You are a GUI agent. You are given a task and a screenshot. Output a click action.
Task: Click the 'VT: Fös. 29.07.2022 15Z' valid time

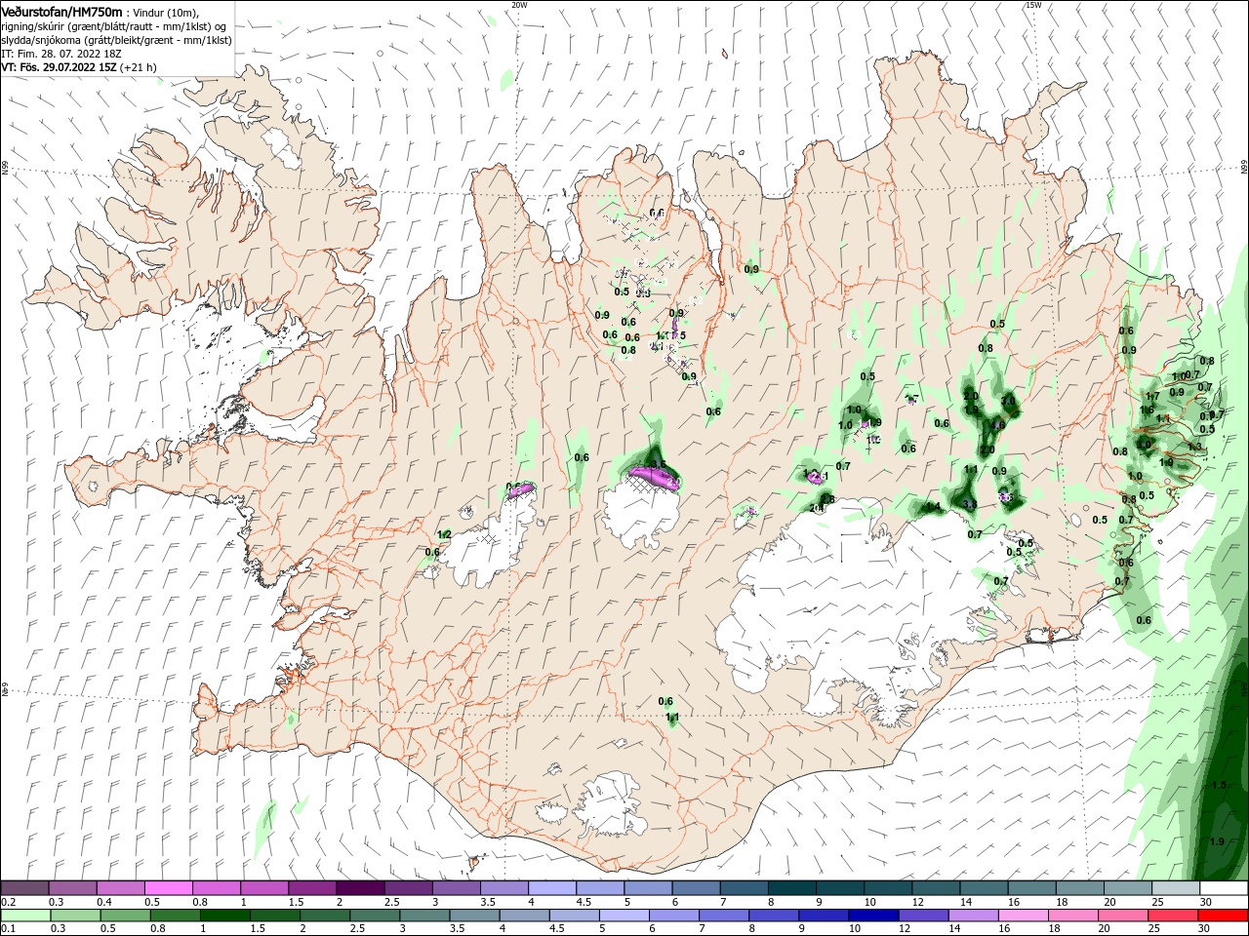(60, 67)
